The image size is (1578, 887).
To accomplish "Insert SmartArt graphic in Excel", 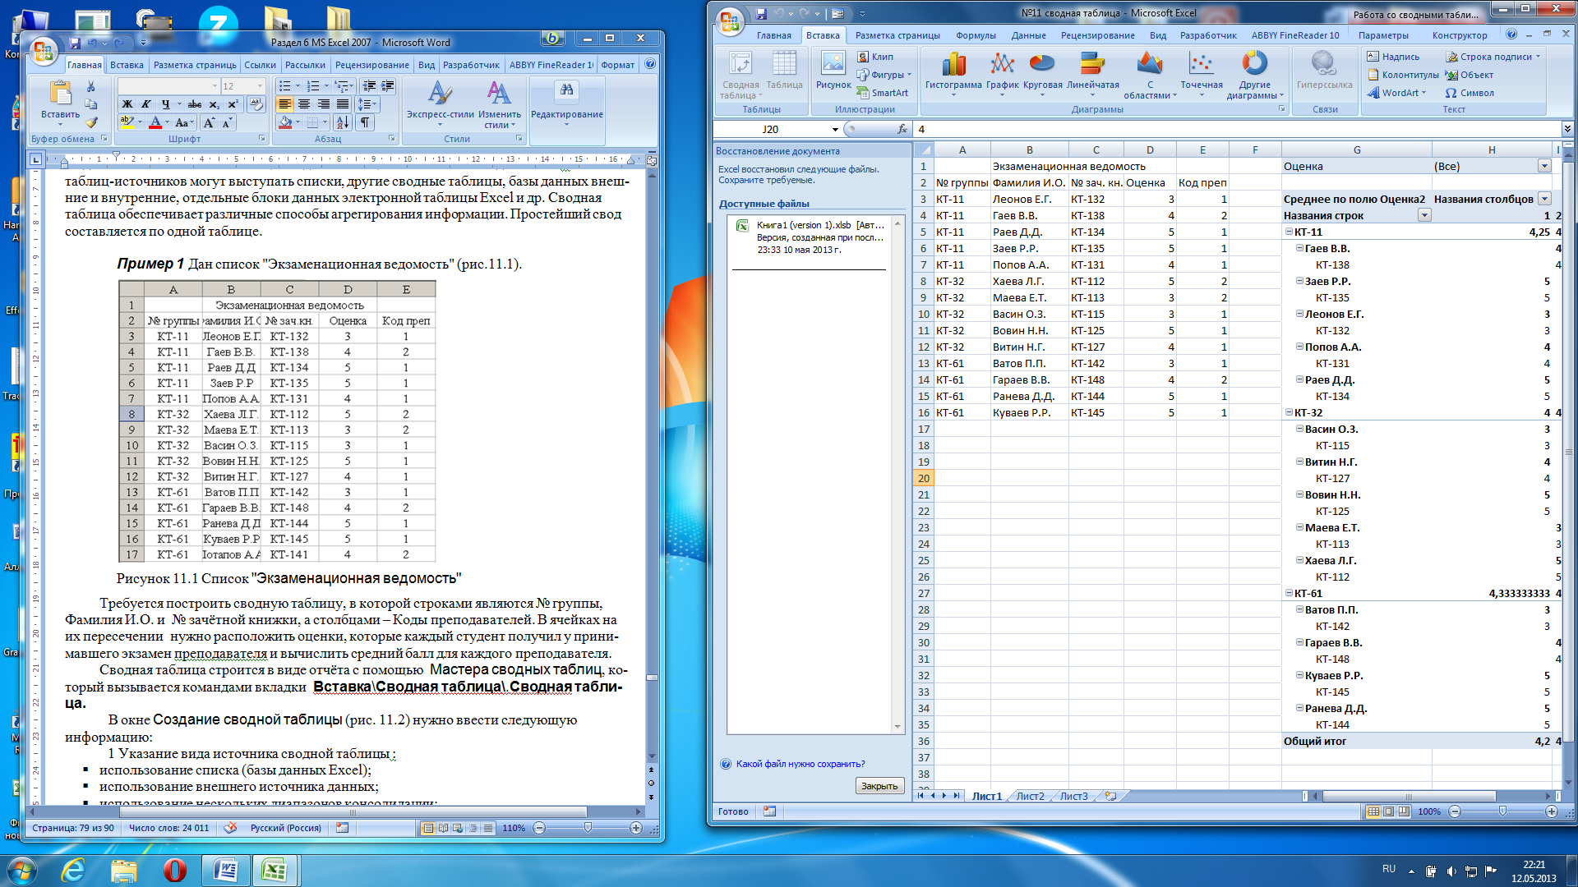I will [882, 93].
